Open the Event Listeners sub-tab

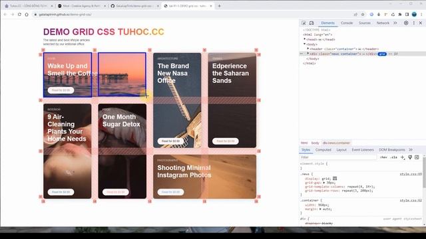(x=363, y=150)
